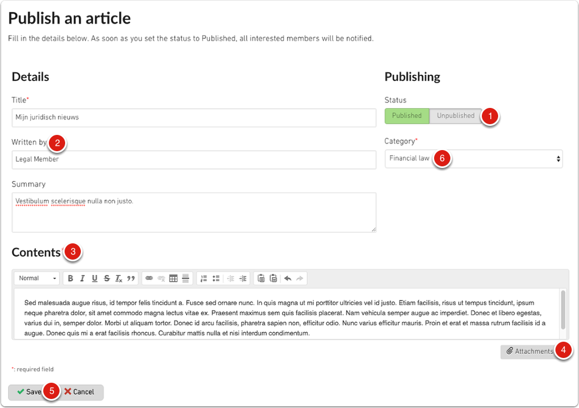Viewport: 579px width, 408px height.
Task: Insert a table in the Contents editor
Action: [x=174, y=278]
